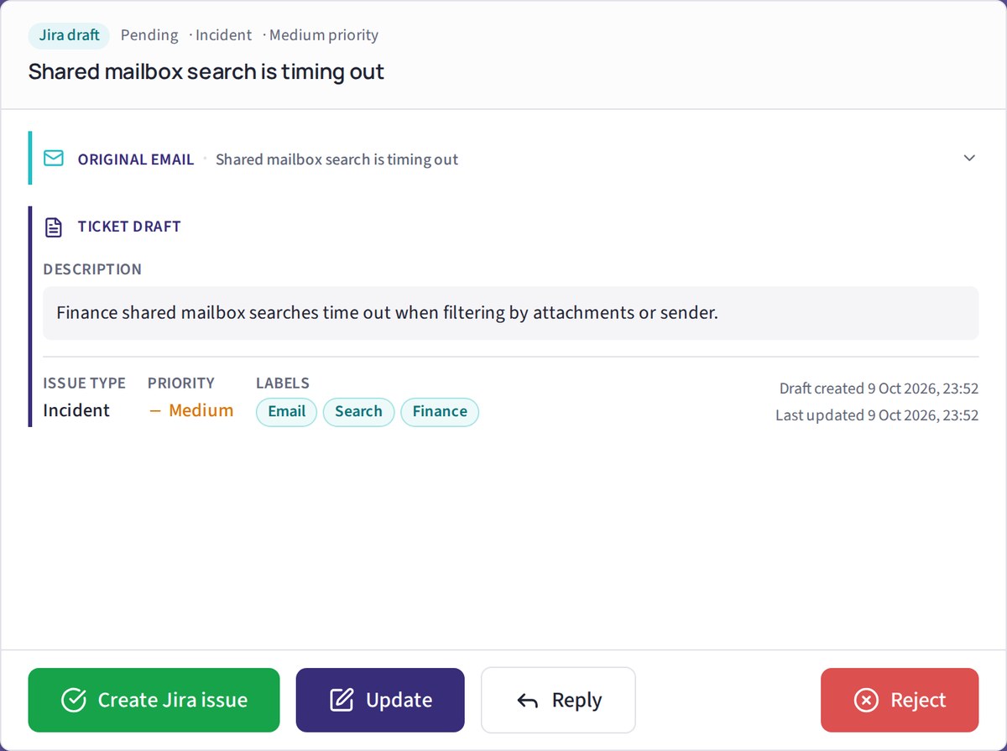Click the Medium priority value
This screenshot has height=751, width=1007.
(201, 410)
